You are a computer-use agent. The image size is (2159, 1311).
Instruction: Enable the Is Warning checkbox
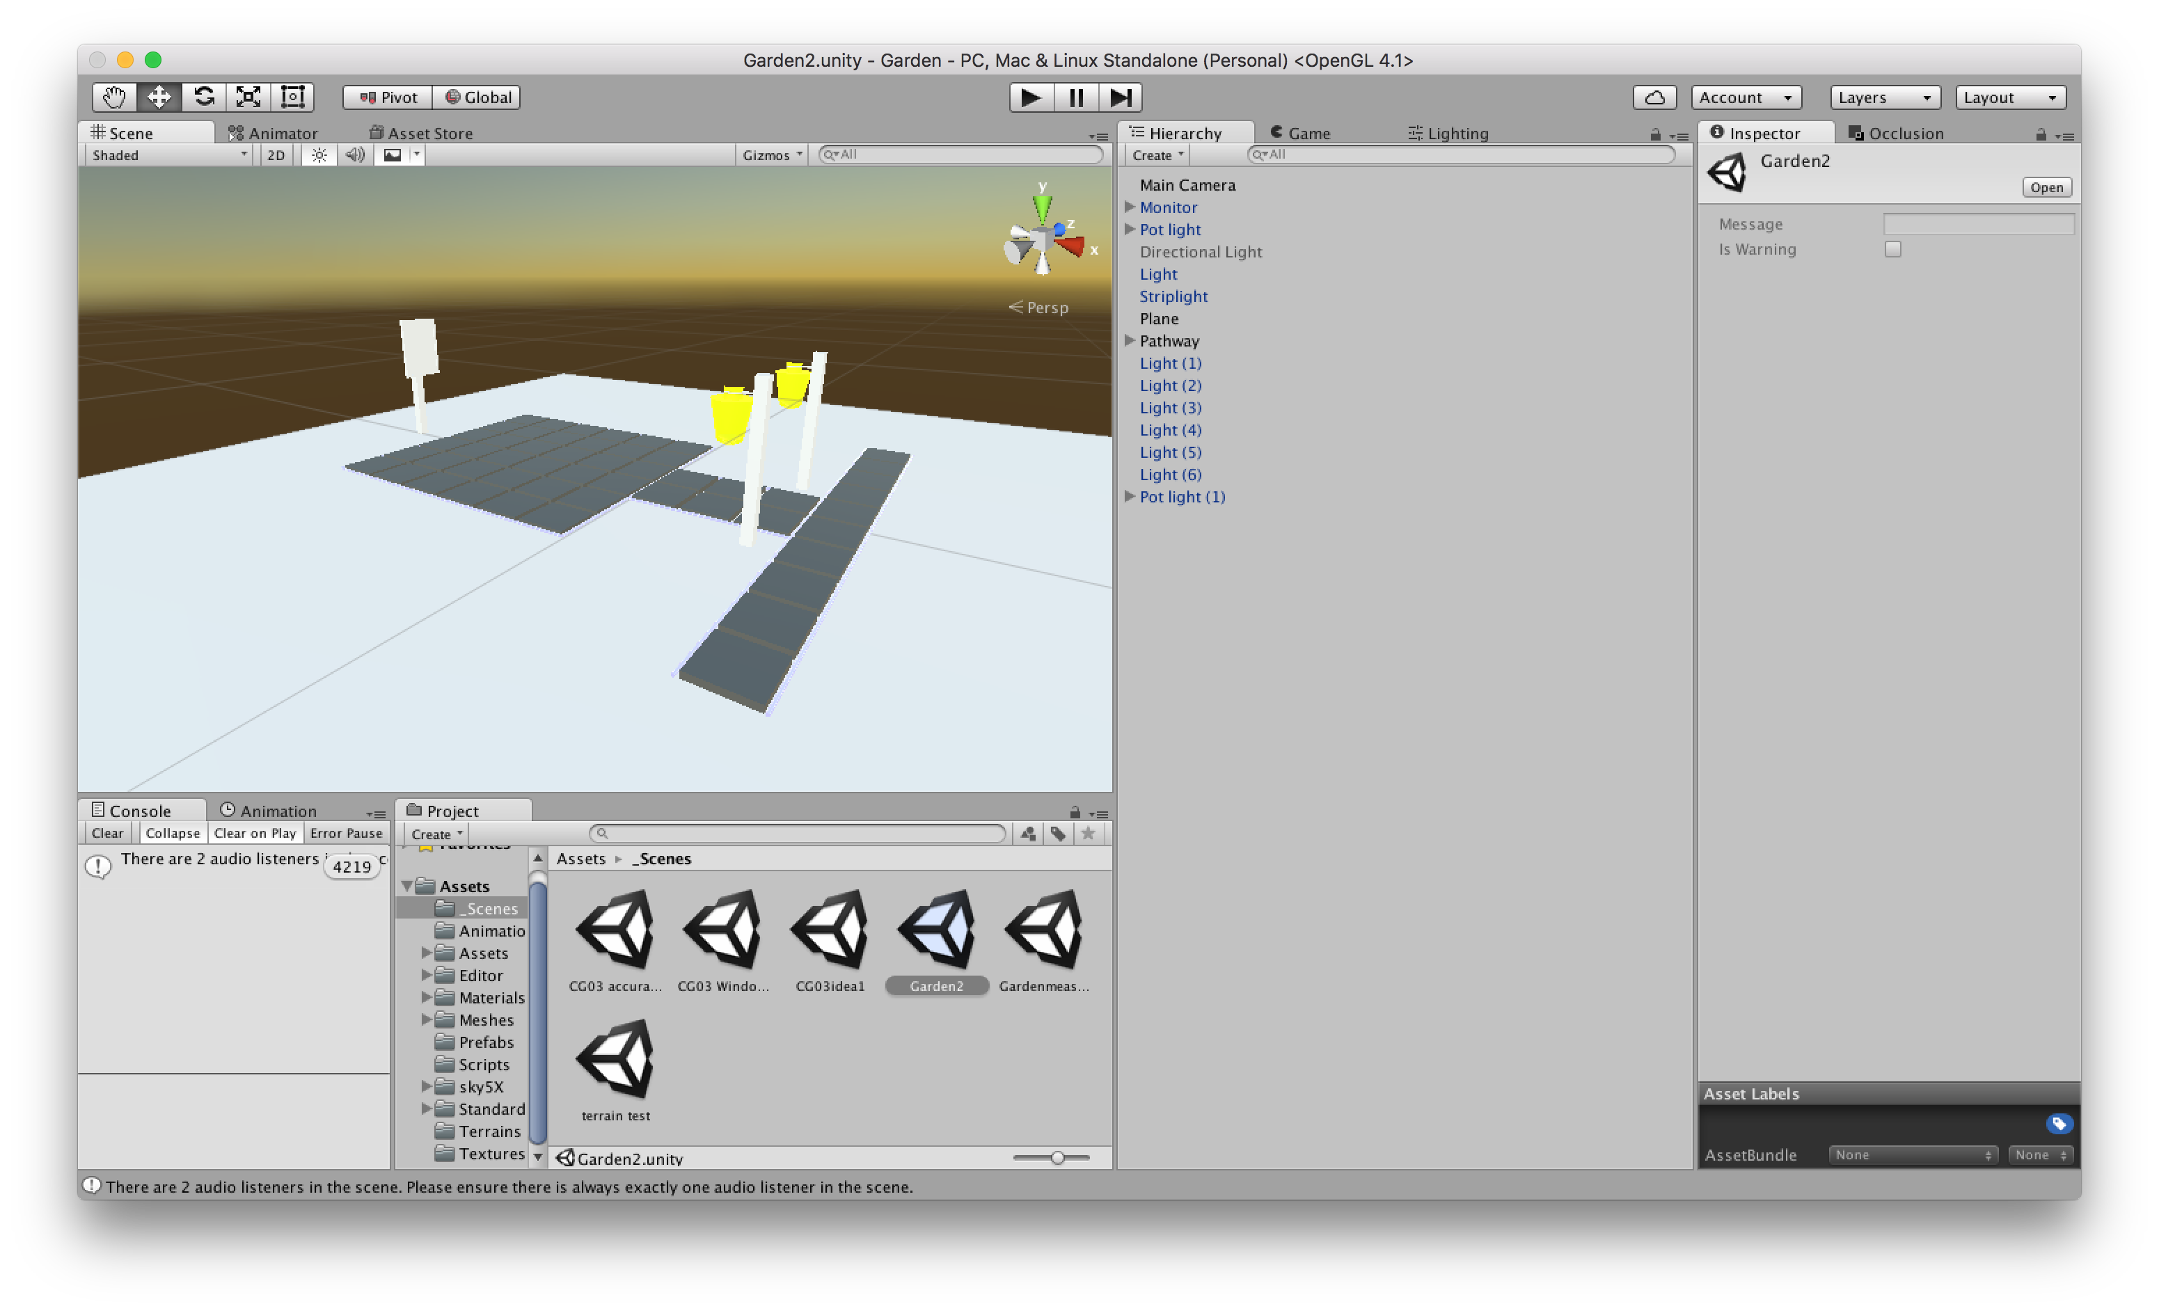1892,250
